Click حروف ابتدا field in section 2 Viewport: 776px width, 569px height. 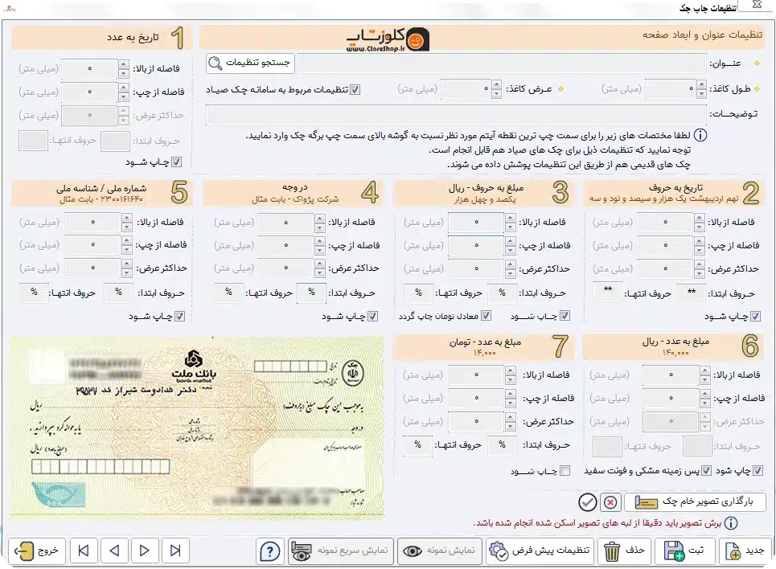(x=692, y=293)
